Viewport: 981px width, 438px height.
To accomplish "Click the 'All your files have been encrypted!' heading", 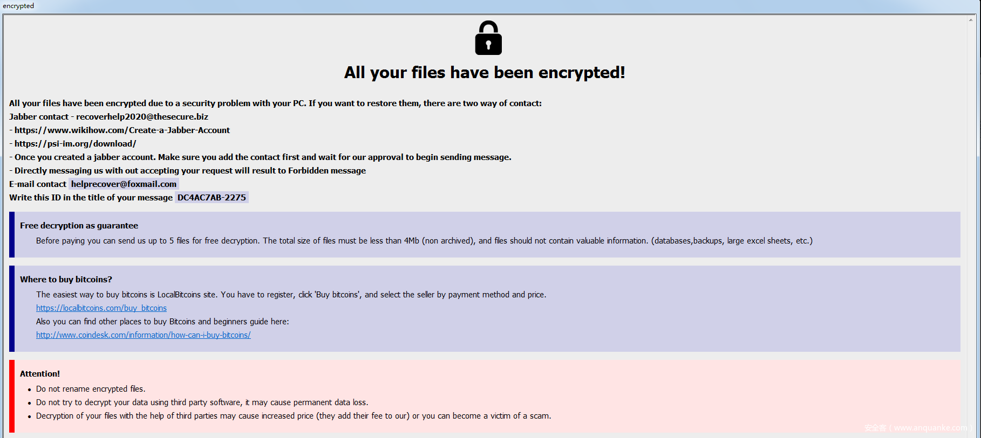I will 485,73.
